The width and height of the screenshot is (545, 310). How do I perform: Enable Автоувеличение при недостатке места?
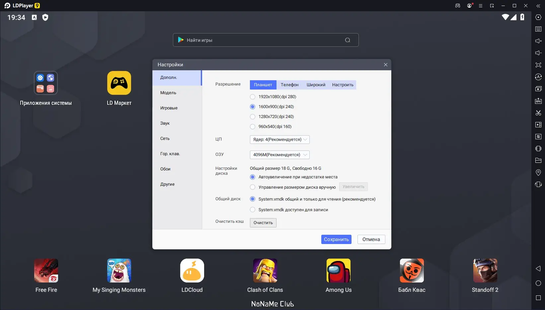click(253, 177)
